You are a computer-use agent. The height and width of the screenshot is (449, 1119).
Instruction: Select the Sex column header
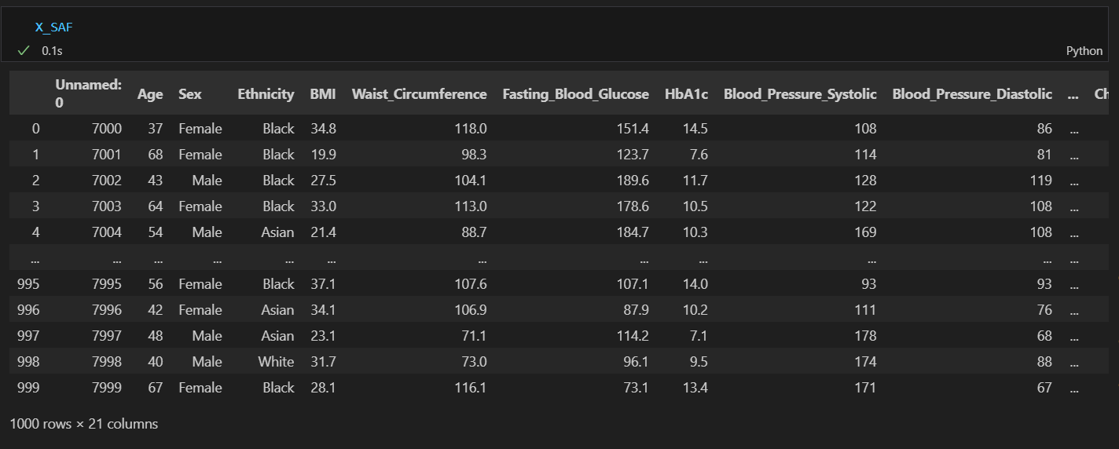pyautogui.click(x=190, y=94)
